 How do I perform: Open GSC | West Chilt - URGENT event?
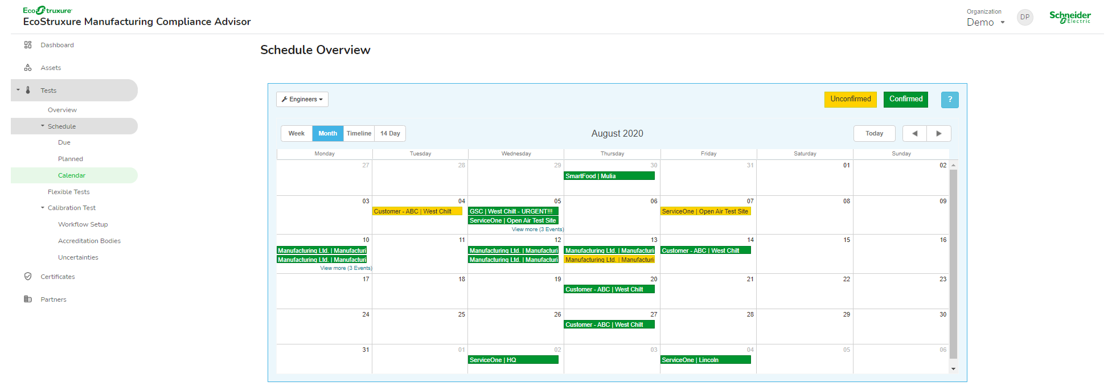pos(513,211)
